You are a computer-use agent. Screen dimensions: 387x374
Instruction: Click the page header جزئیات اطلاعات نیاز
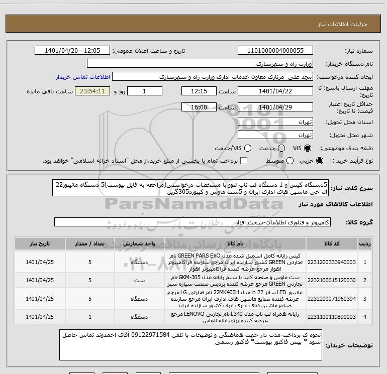(x=343, y=24)
